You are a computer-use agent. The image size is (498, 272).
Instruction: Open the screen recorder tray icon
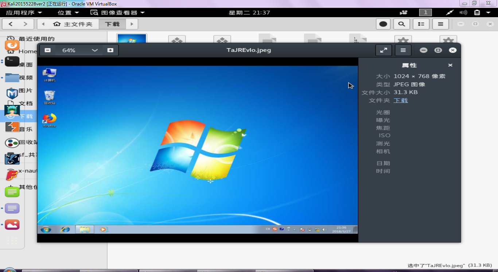click(404, 12)
